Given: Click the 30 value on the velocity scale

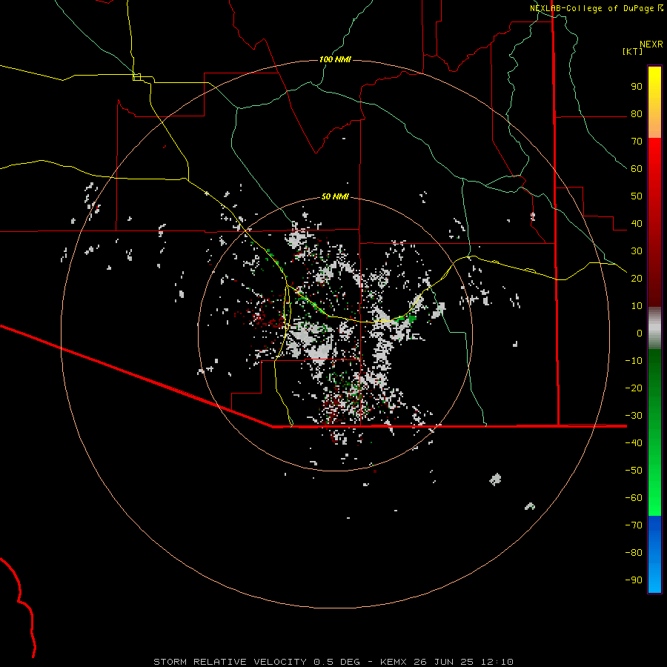Looking at the screenshot, I should 637,251.
